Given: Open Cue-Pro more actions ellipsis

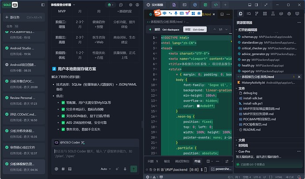Looking at the screenshot, I should point(299,151).
